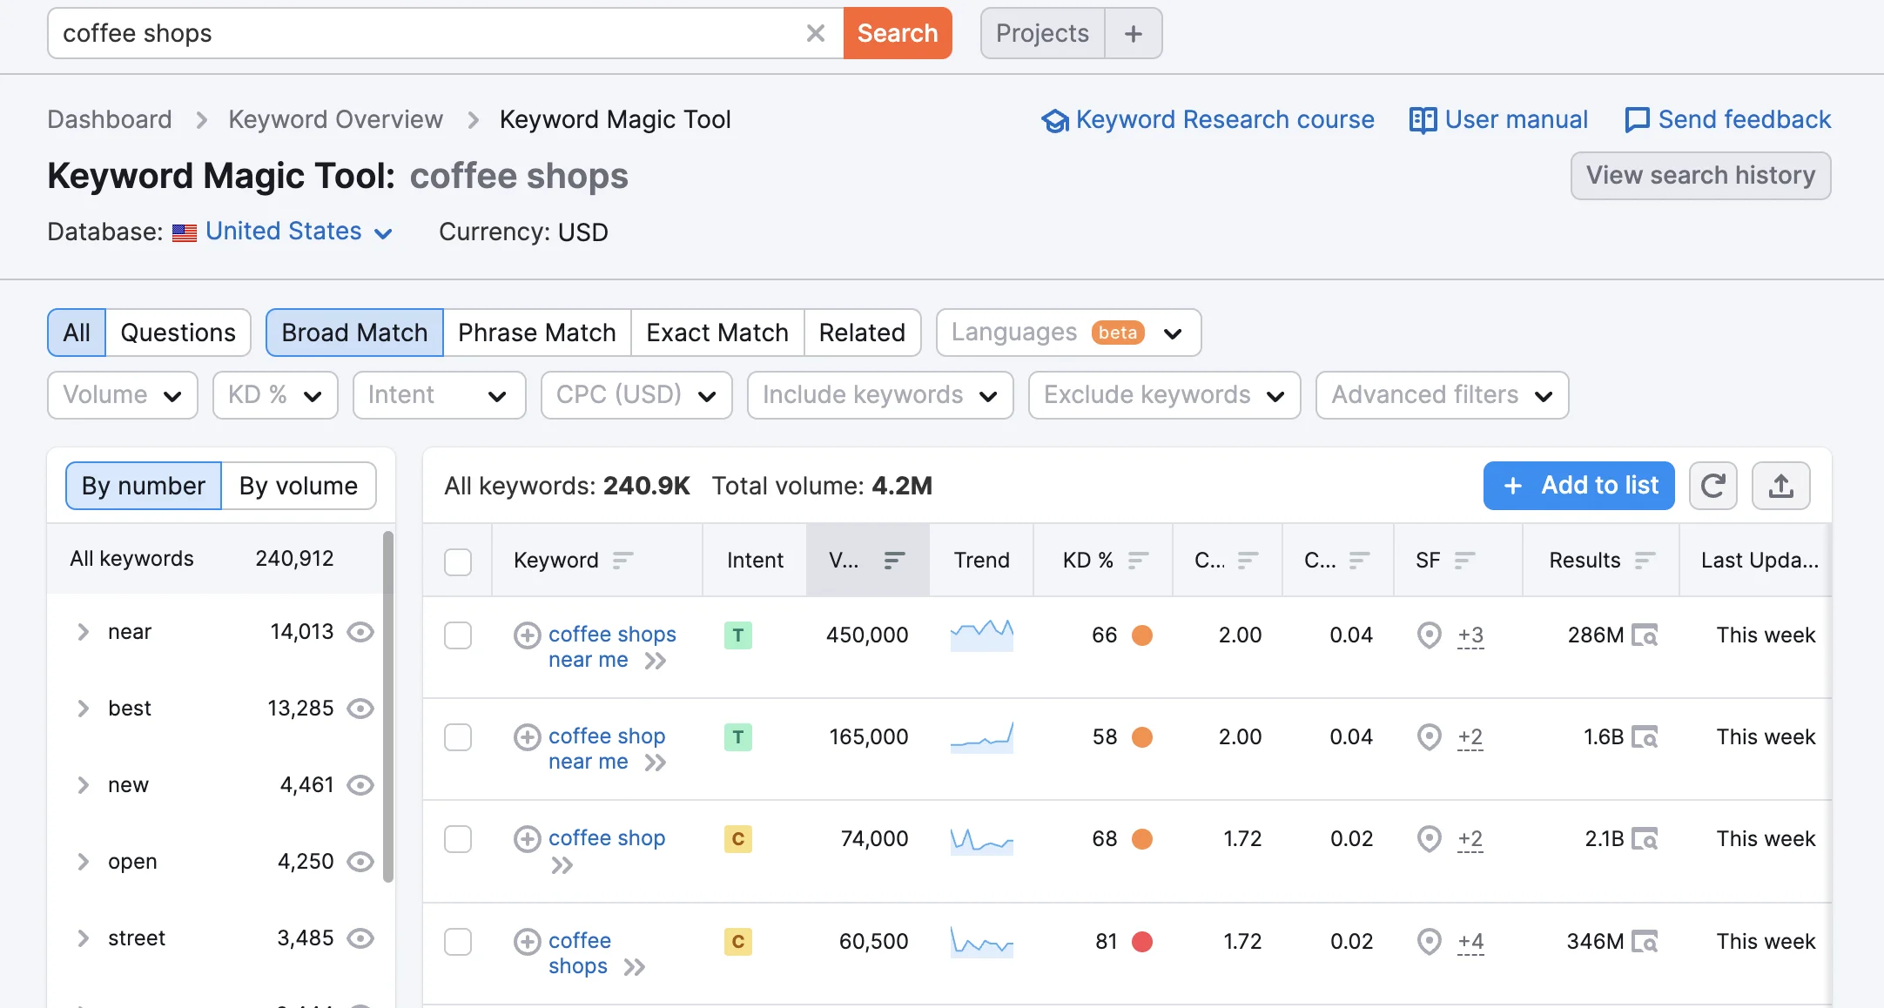Image resolution: width=1884 pixels, height=1008 pixels.
Task: Select Related tab
Action: pos(862,333)
